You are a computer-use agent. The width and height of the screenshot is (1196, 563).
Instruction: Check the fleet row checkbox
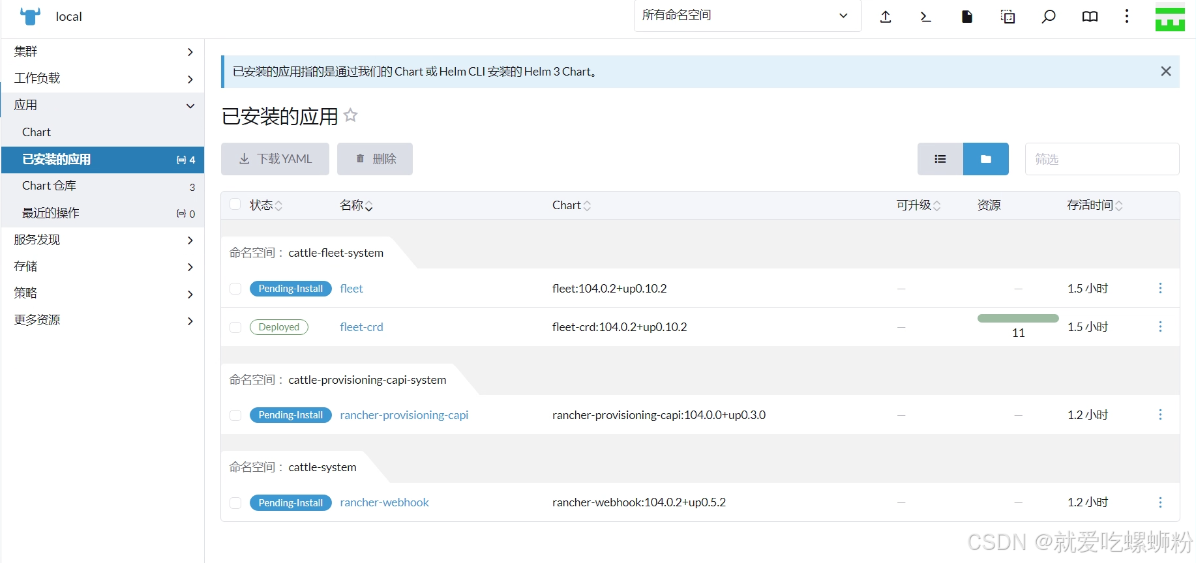point(235,289)
